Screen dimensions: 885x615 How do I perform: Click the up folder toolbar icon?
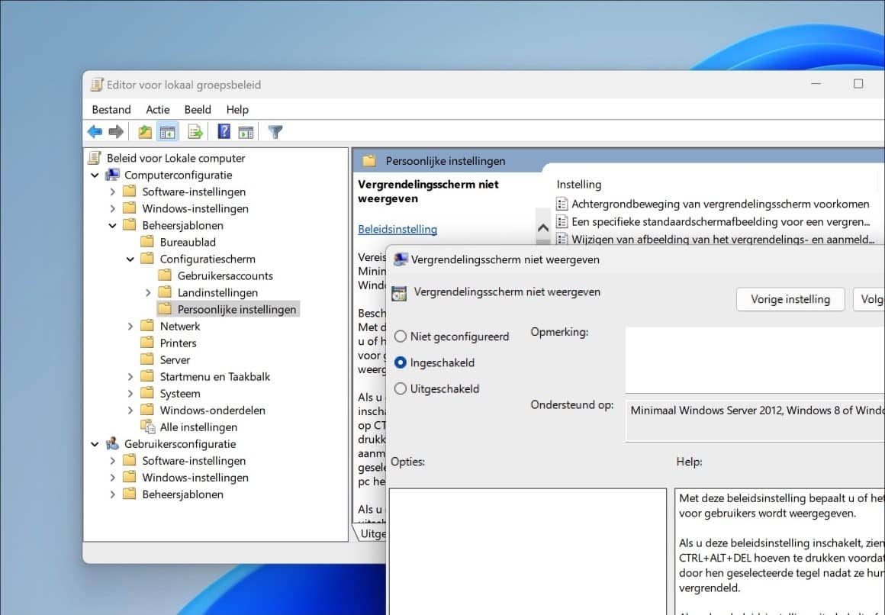(144, 131)
